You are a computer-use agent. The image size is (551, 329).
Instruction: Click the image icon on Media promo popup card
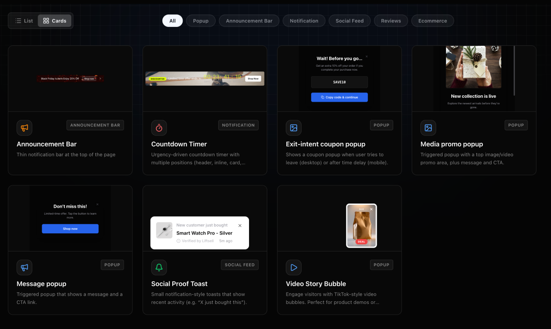pyautogui.click(x=428, y=128)
